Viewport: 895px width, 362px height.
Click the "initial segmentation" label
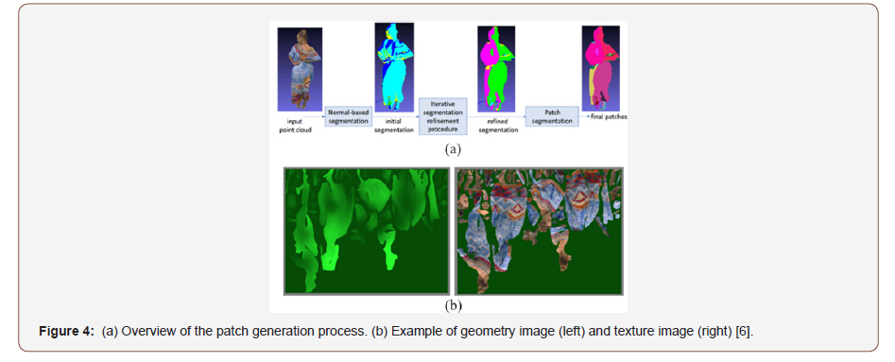tap(394, 127)
